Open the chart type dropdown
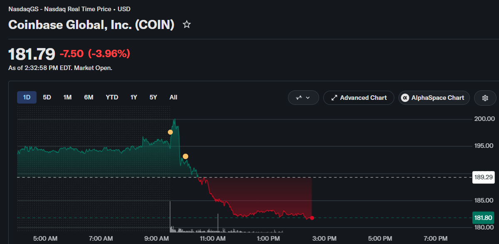 tap(303, 98)
